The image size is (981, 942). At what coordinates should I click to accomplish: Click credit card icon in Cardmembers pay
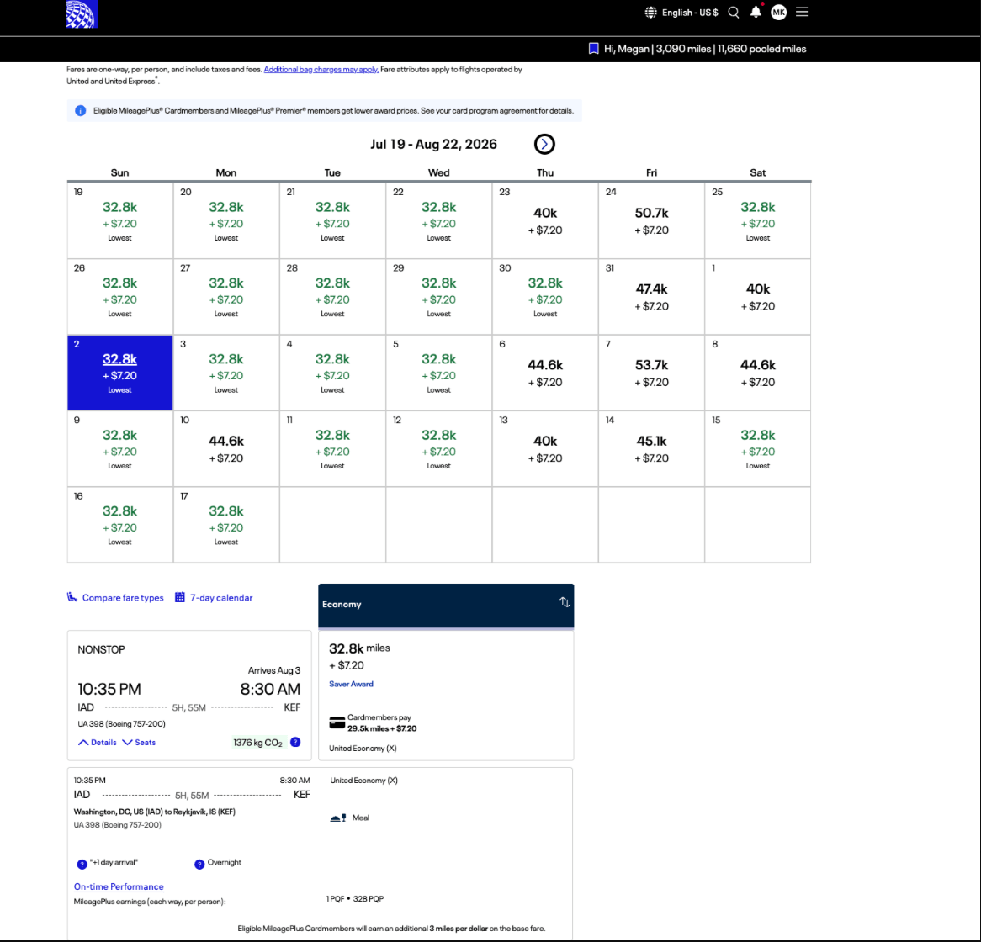click(337, 723)
